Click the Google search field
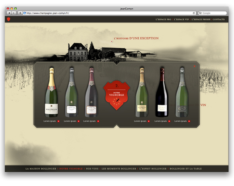This screenshot has width=234, height=186. coord(213,13)
